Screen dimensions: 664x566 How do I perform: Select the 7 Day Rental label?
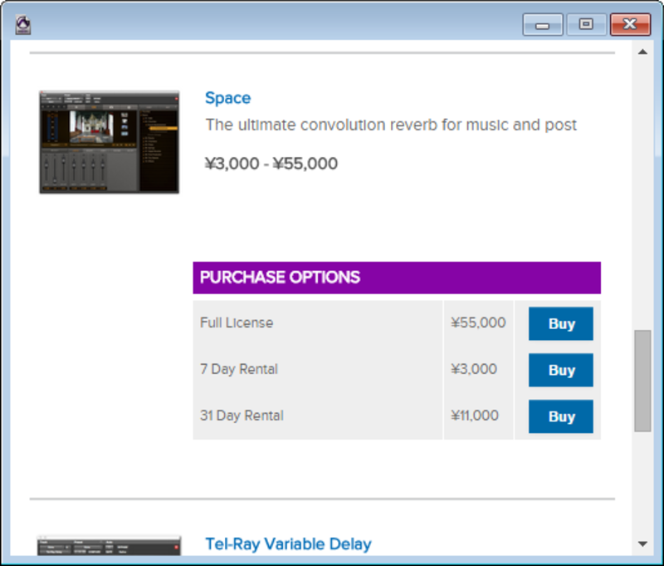point(239,369)
